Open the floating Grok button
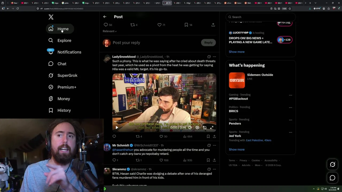The width and height of the screenshot is (342, 192). point(332,165)
